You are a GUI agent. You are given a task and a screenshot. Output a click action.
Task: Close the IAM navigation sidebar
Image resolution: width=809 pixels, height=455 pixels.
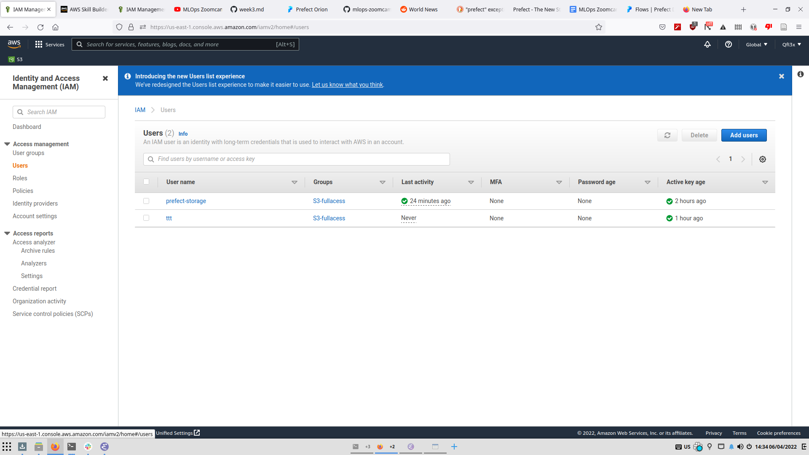coord(105,78)
